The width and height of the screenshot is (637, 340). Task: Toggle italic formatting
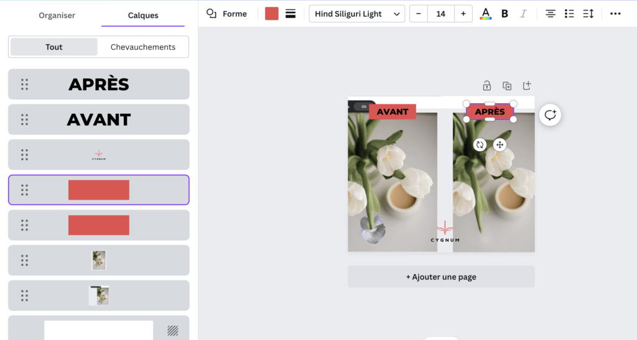(x=523, y=14)
